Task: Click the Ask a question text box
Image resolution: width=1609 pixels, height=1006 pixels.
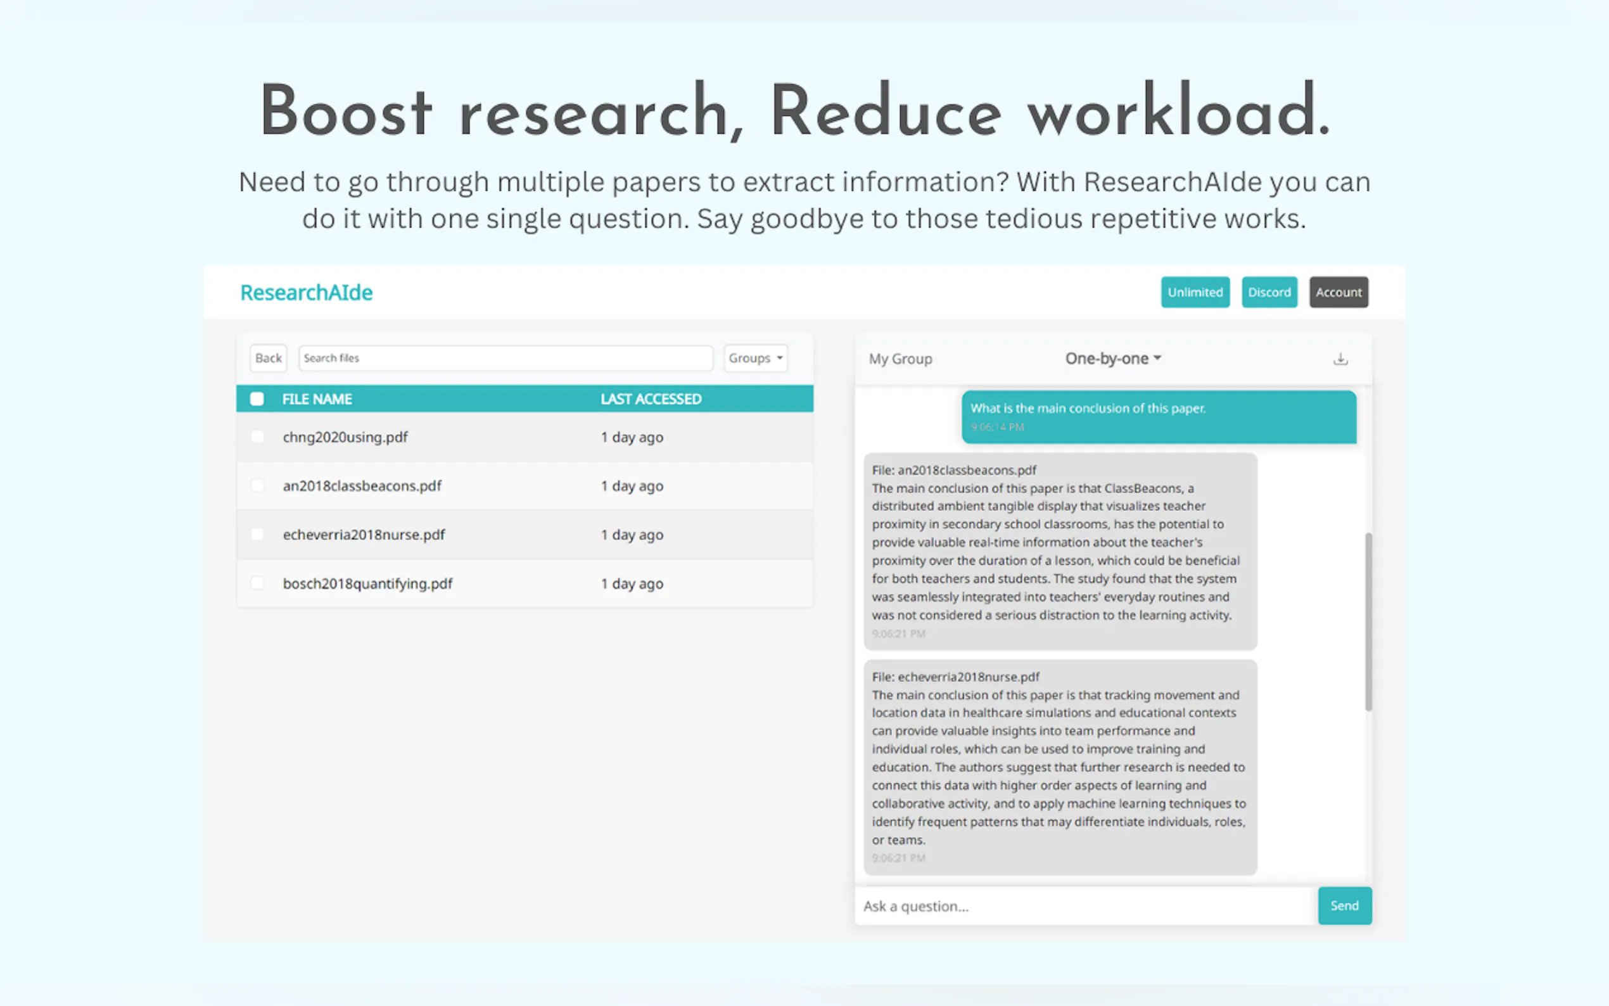Action: (1064, 905)
